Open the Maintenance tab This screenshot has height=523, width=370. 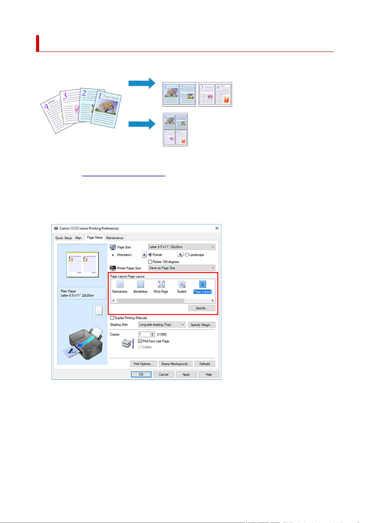(115, 238)
